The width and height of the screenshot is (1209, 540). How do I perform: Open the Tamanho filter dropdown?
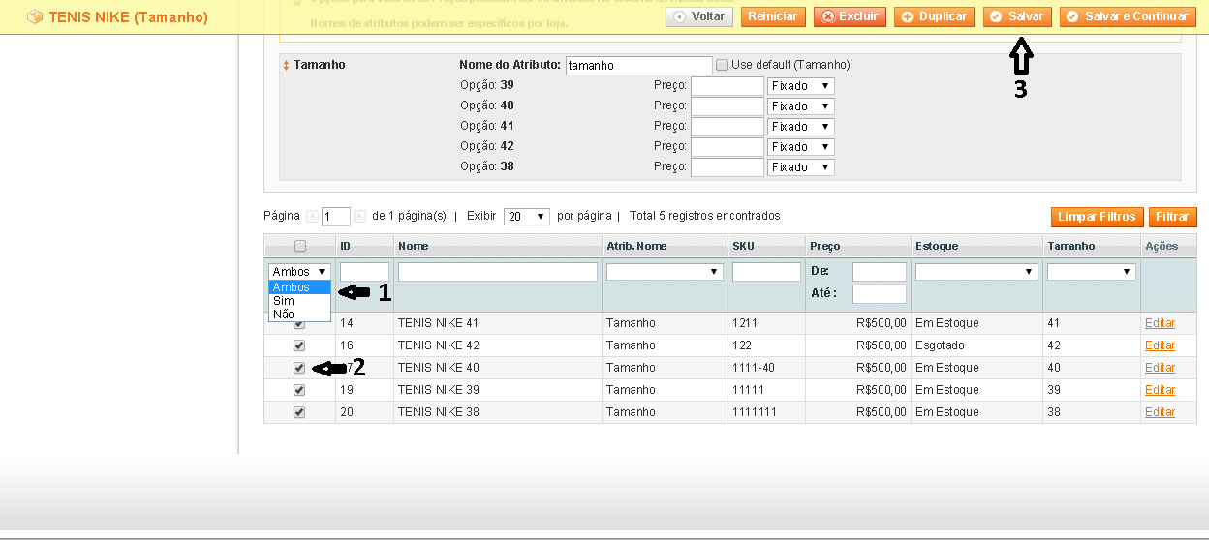[x=1091, y=273]
